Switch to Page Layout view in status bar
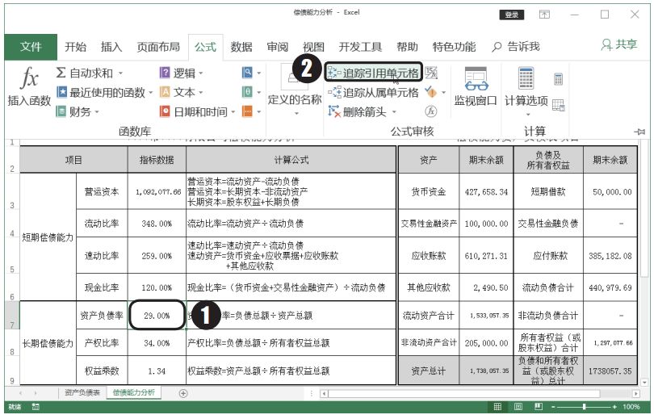This screenshot has height=419, width=654. pos(518,407)
